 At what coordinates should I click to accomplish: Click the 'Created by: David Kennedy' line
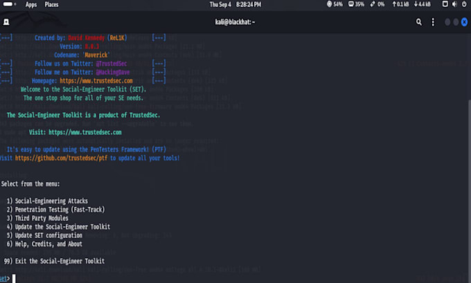coord(81,38)
